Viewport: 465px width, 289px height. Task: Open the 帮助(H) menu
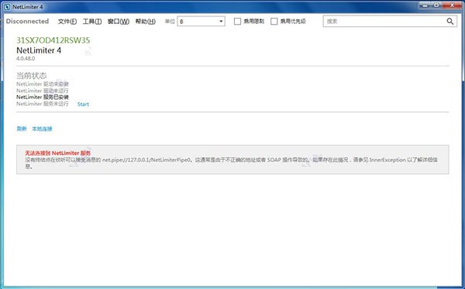tap(146, 22)
